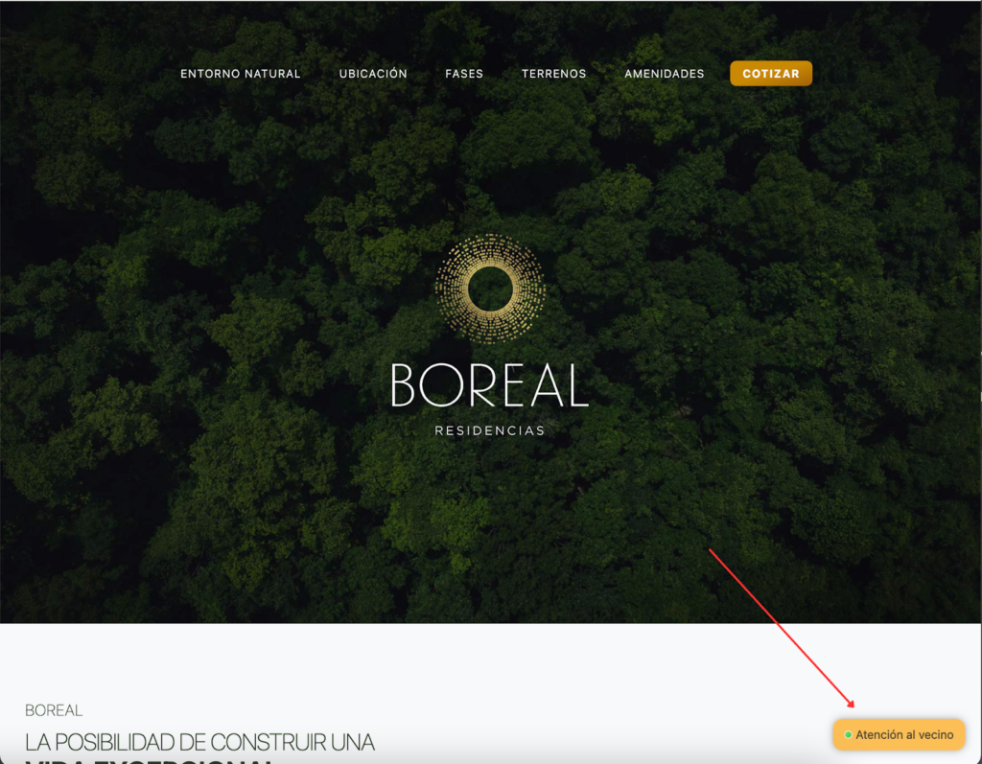Click the cut-off bold headline at bottom
This screenshot has height=764, width=982.
point(149,760)
